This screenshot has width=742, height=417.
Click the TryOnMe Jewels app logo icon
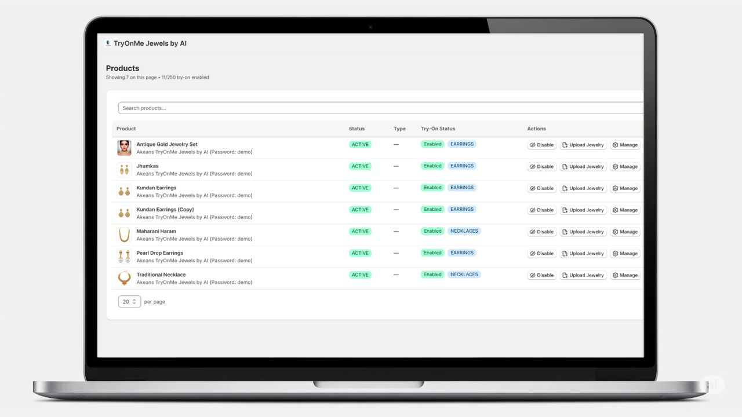coord(108,43)
